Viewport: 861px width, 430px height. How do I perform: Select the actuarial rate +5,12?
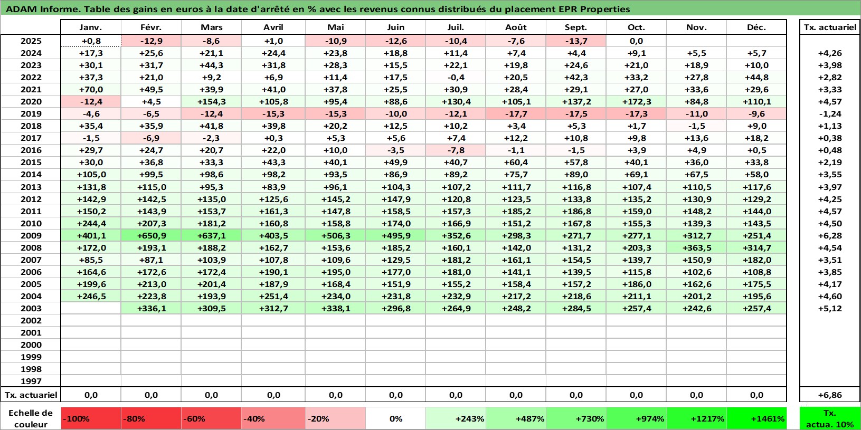point(830,309)
